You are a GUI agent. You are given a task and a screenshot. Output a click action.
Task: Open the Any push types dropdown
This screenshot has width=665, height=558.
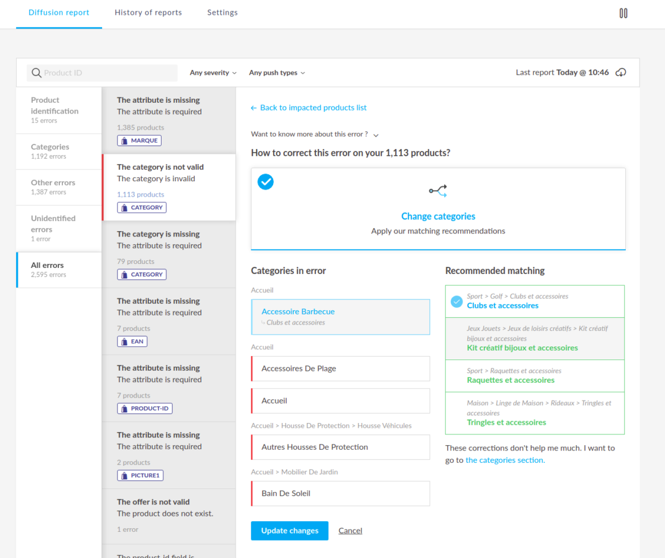click(x=277, y=72)
